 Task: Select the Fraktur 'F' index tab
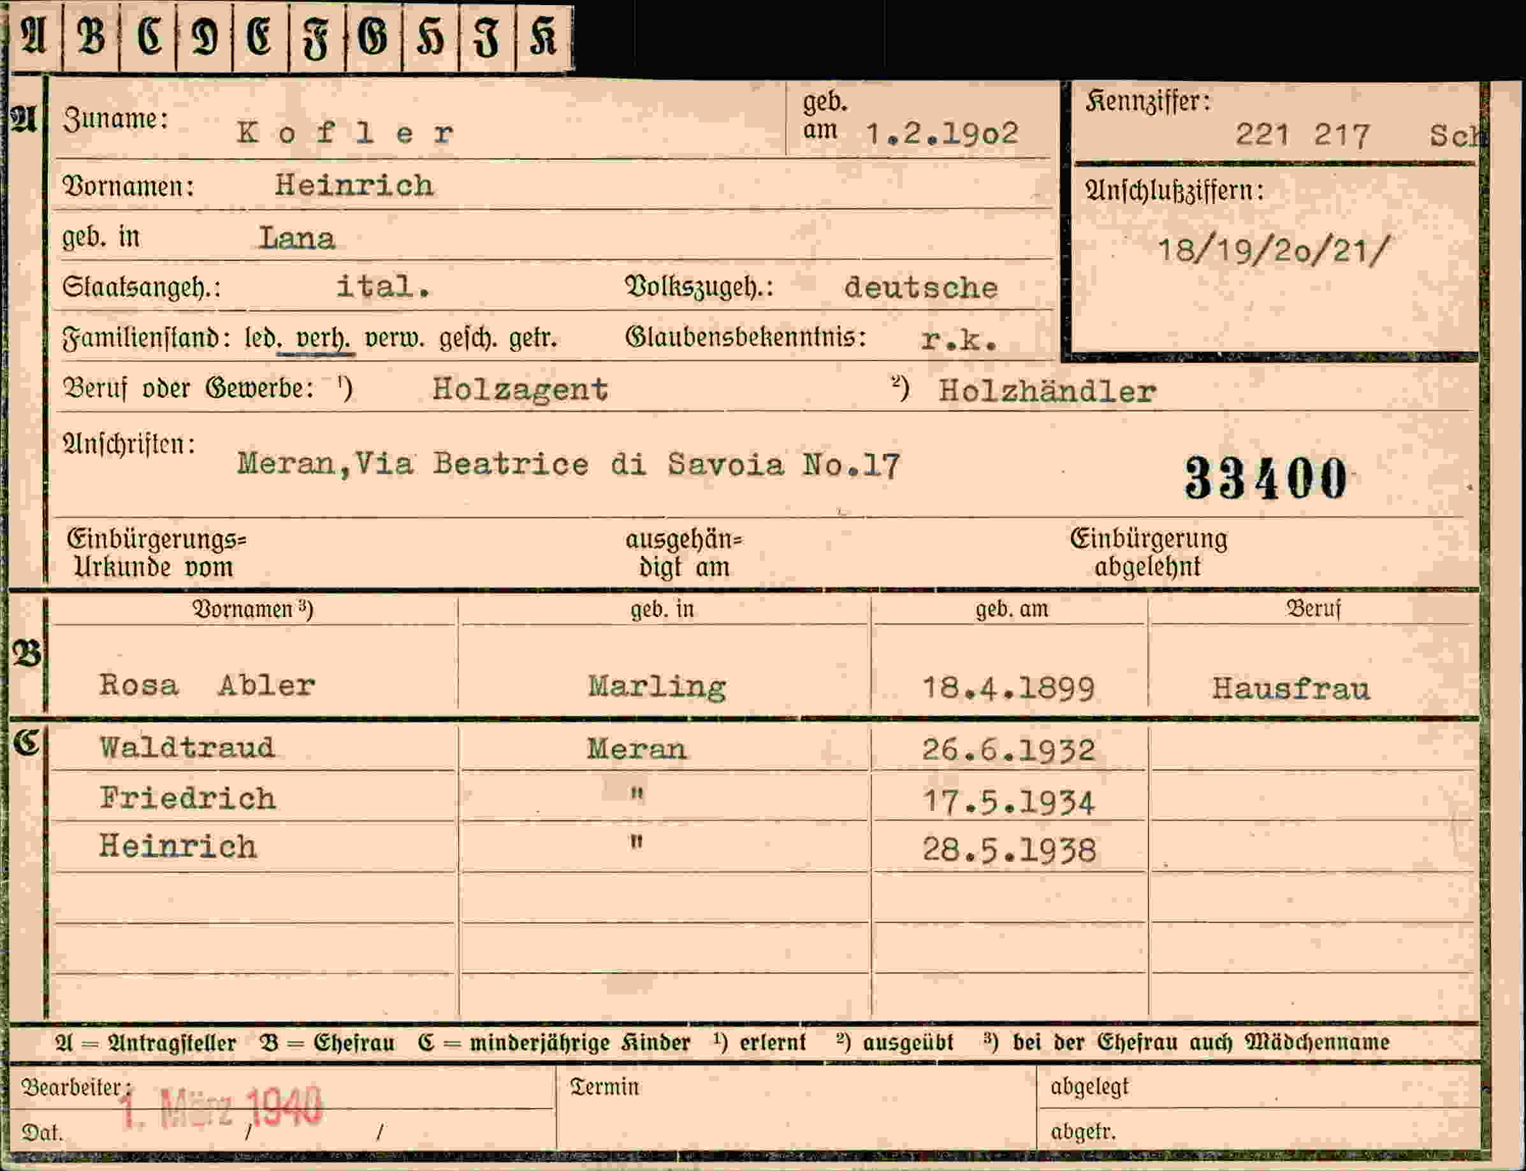click(317, 37)
